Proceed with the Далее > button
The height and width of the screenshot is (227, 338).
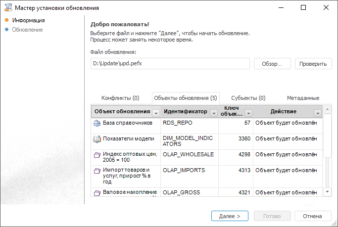click(x=229, y=216)
